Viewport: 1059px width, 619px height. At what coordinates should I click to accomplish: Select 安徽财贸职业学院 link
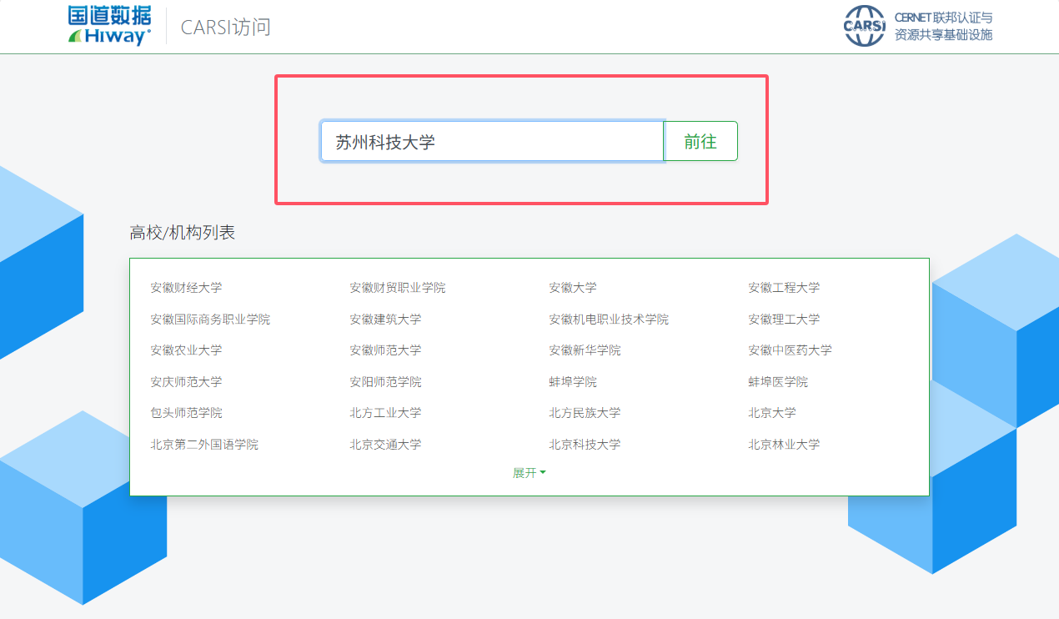(397, 288)
